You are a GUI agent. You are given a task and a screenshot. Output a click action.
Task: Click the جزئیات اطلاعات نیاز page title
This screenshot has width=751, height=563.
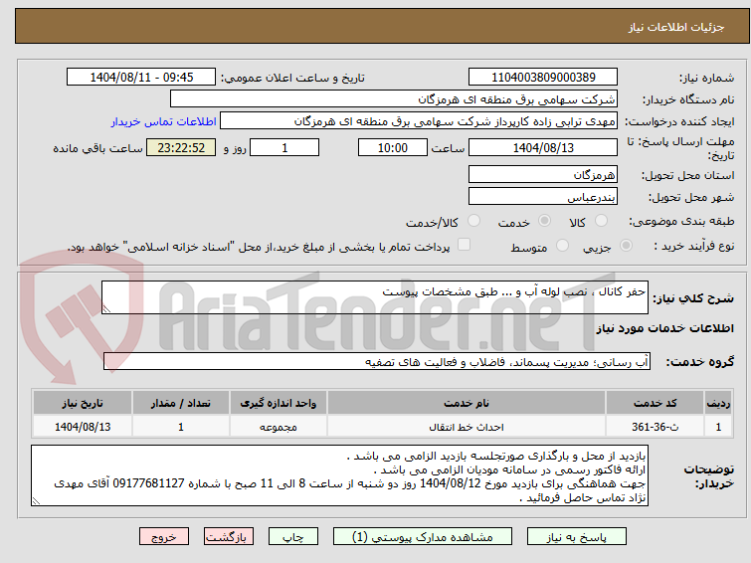(x=675, y=27)
